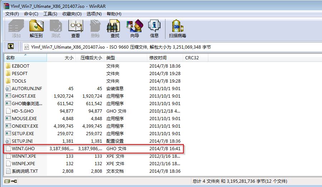This screenshot has width=322, height=187.
Task: Click the Test (测试) toolbar icon
Action: (56, 26)
